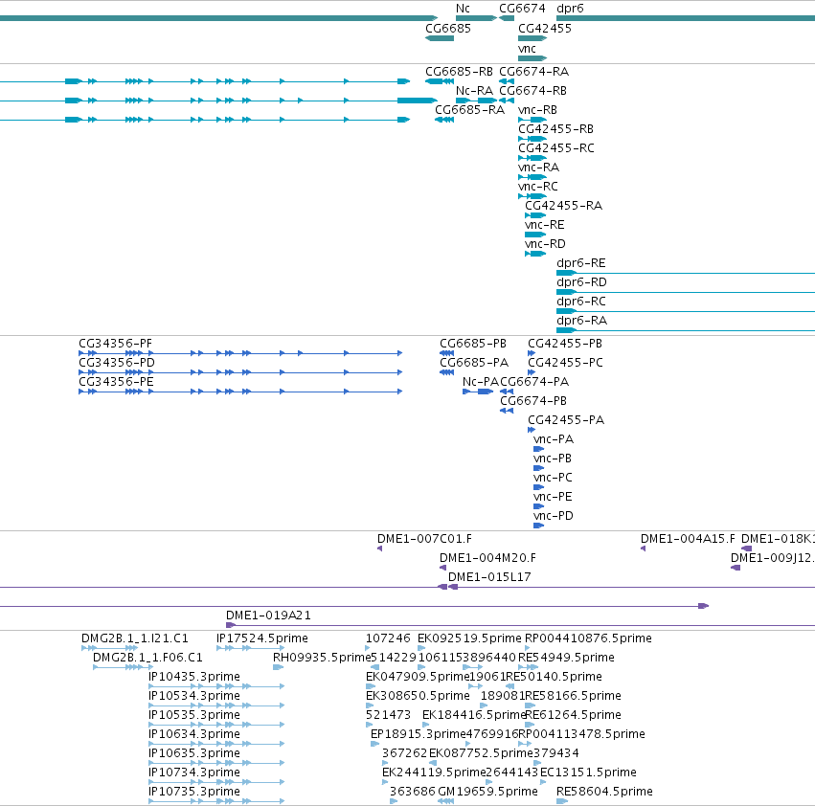Image resolution: width=815 pixels, height=806 pixels.
Task: Select the vnc-PE protein label
Action: tap(553, 497)
